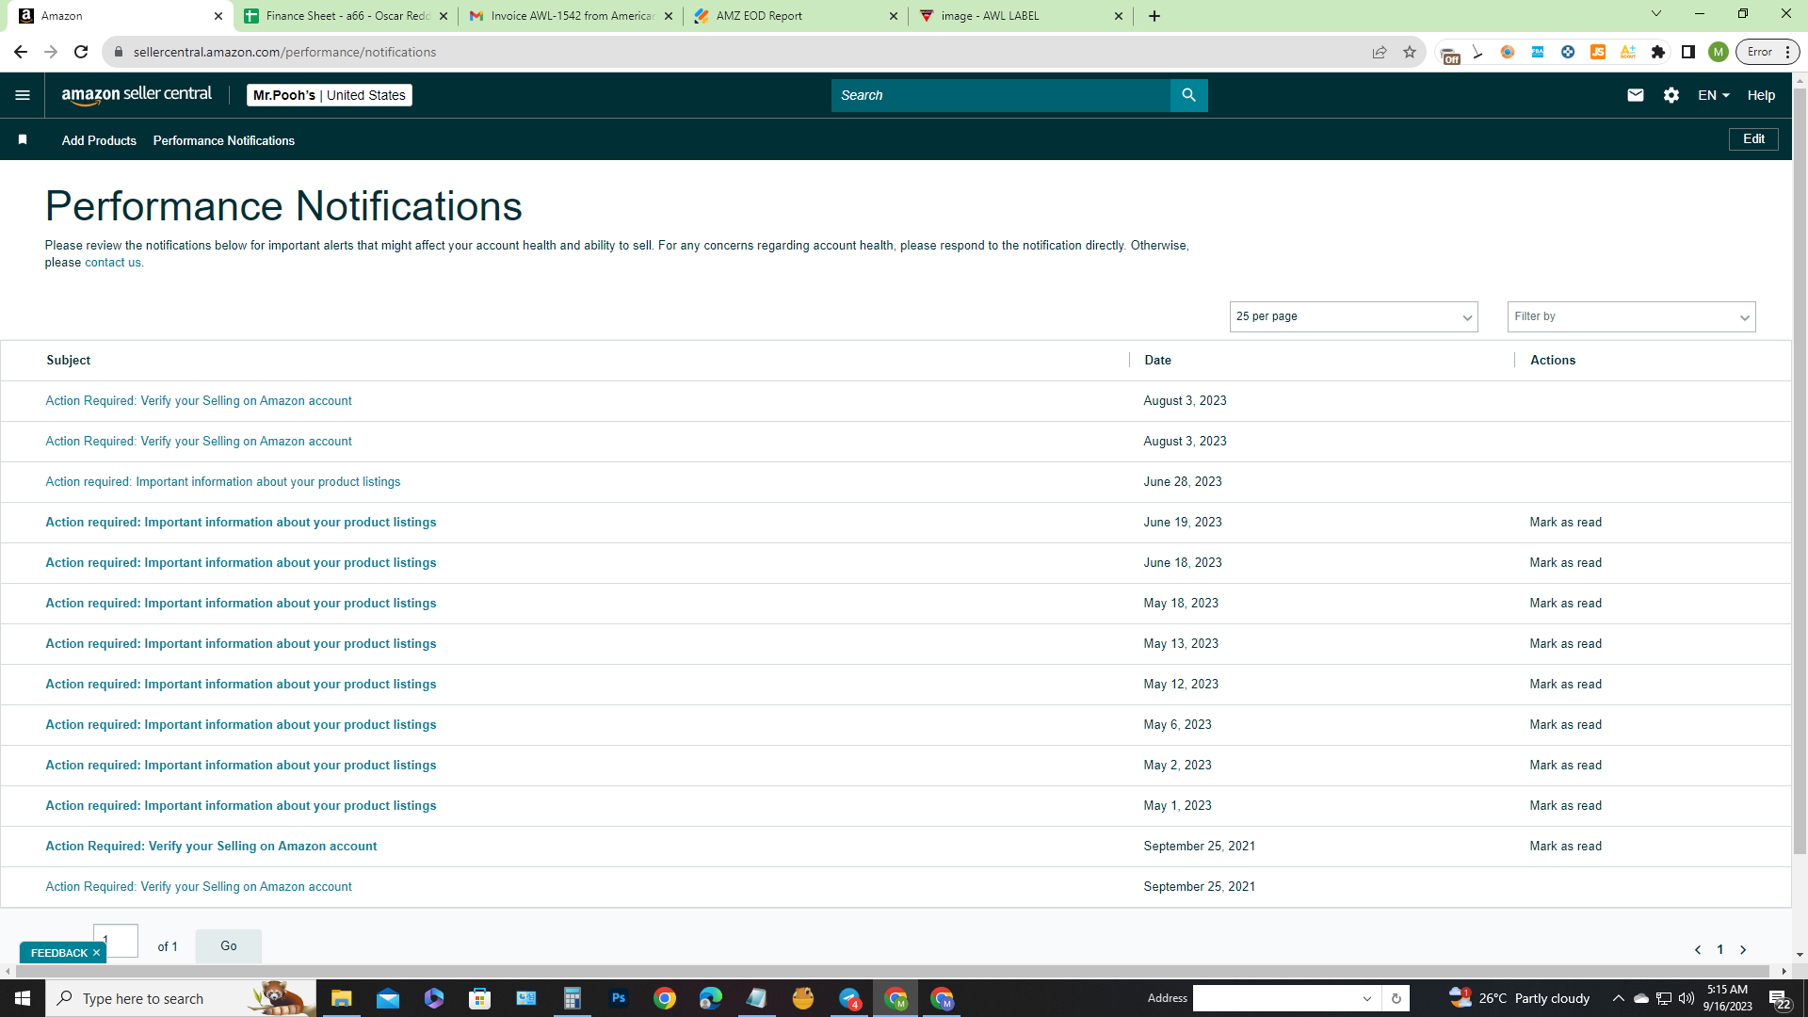Open the Add Products menu item

coord(99,140)
